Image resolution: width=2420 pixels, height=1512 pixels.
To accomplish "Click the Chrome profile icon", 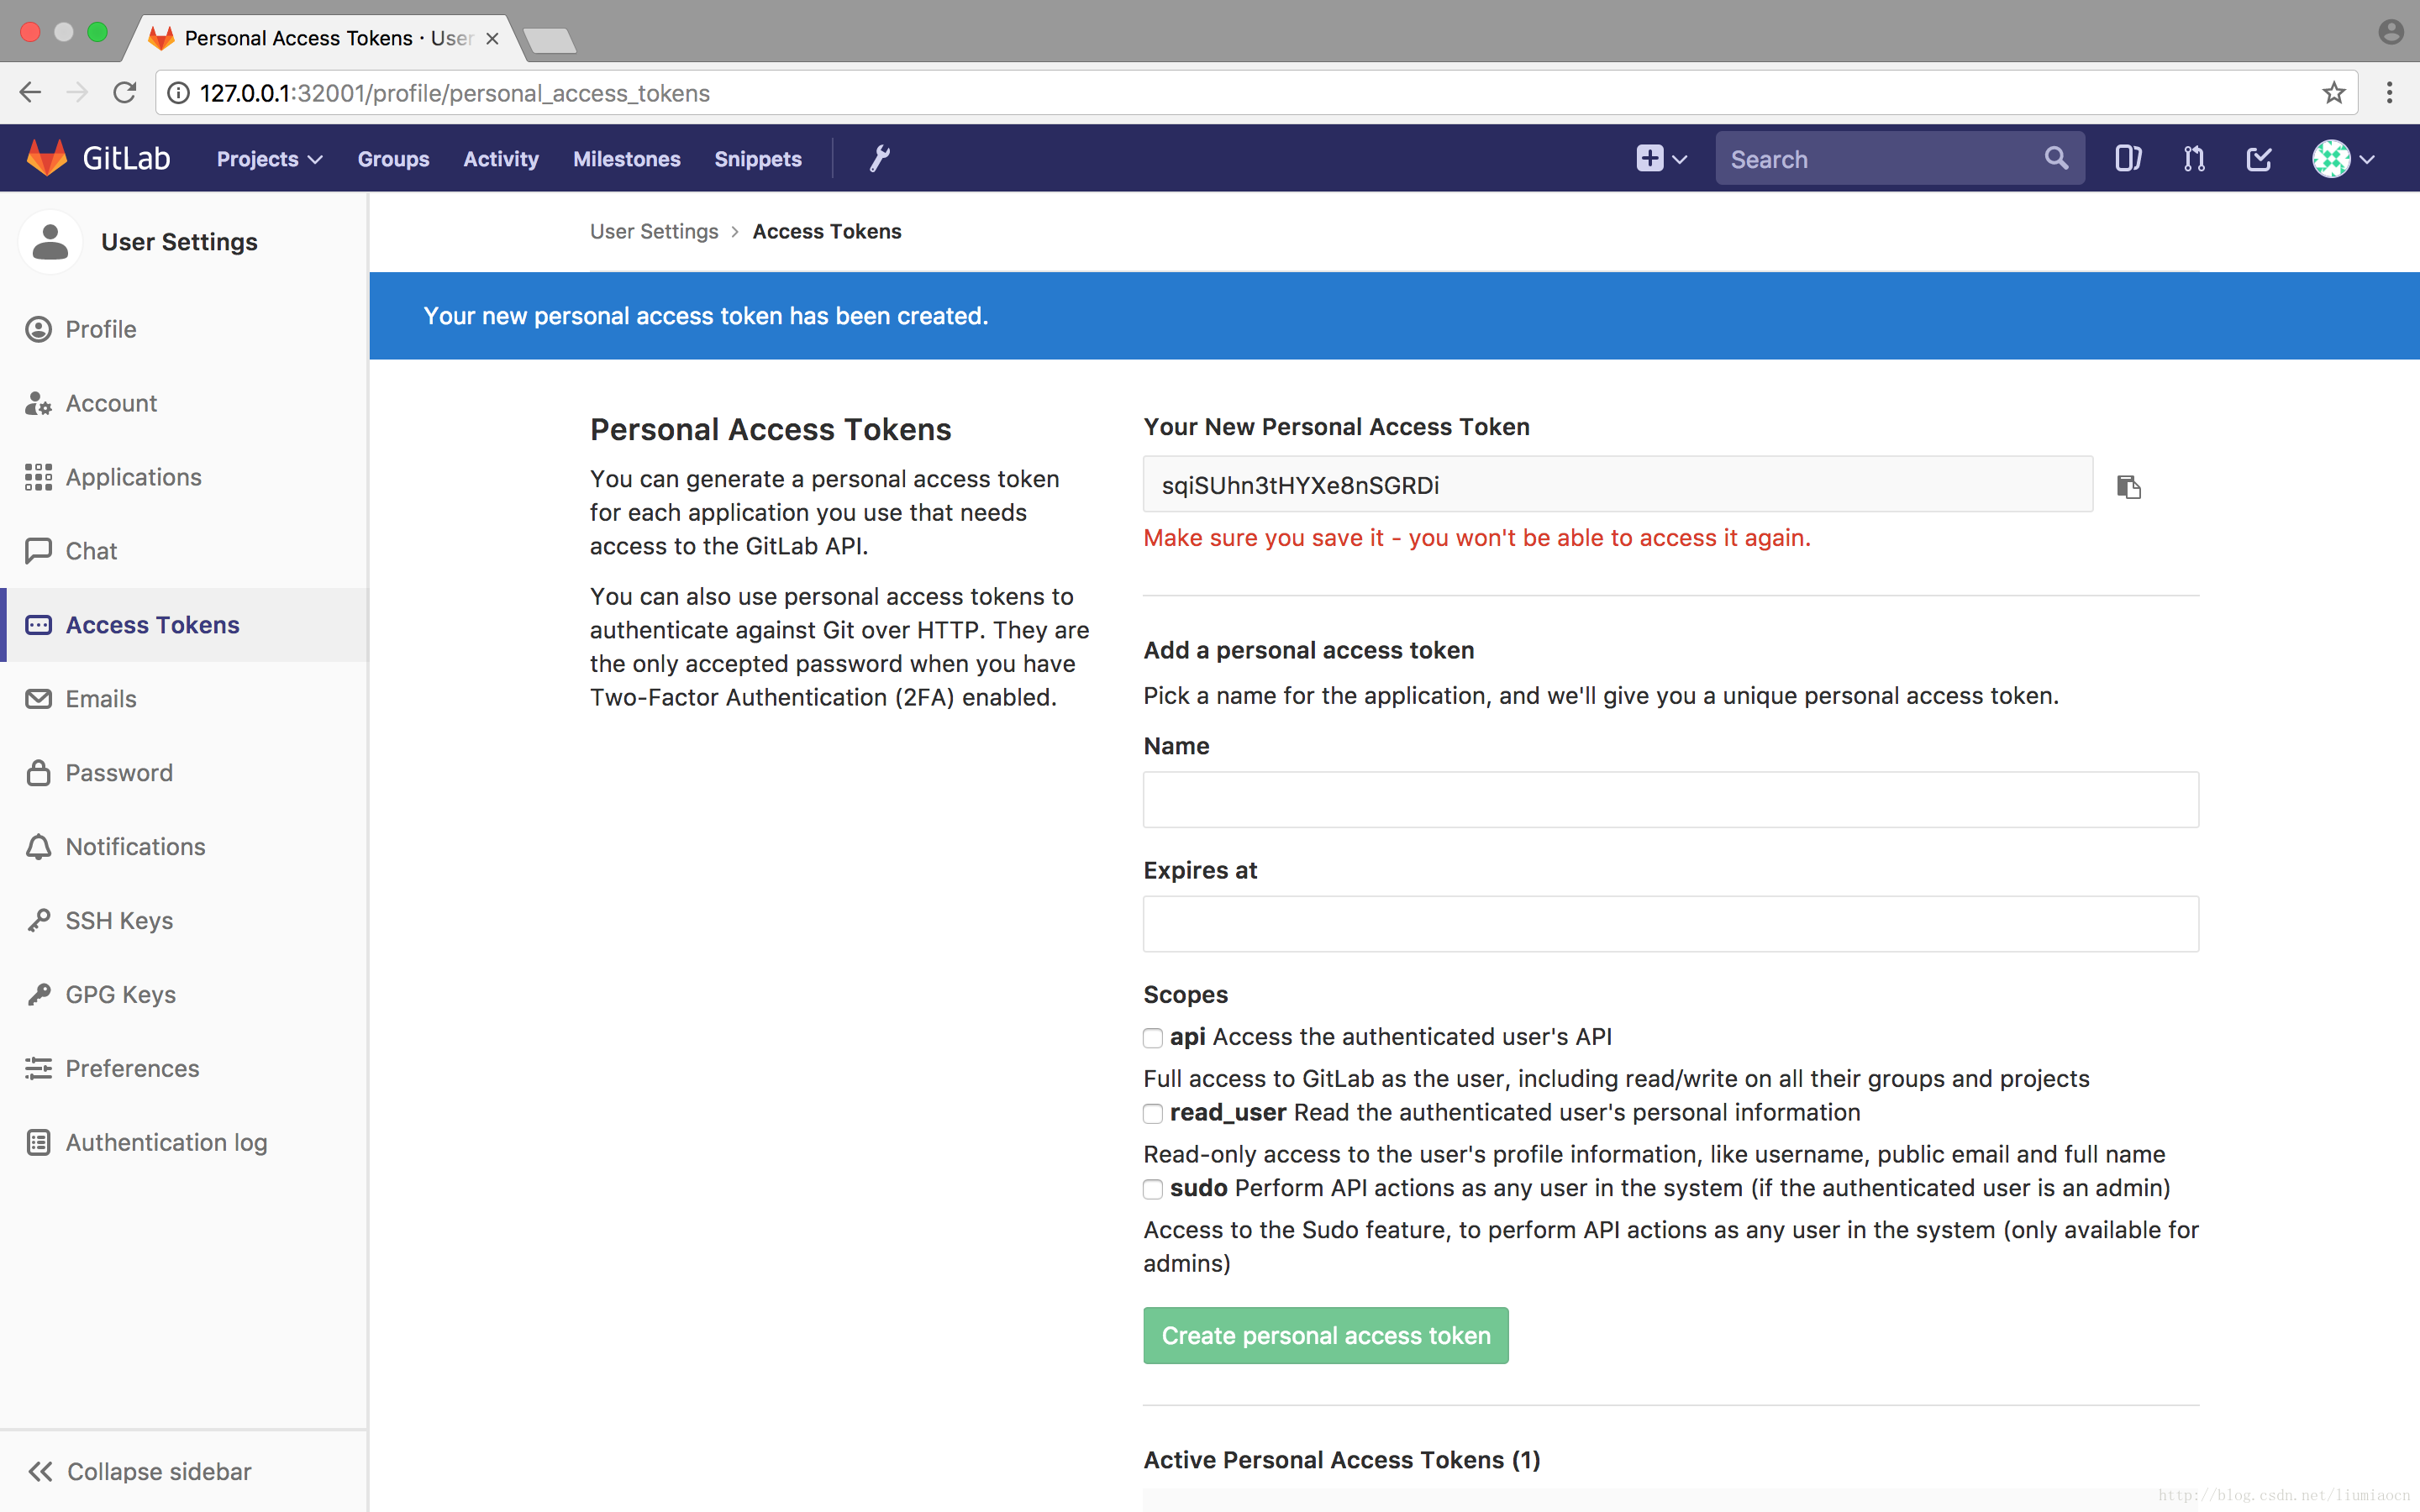I will tap(2391, 33).
